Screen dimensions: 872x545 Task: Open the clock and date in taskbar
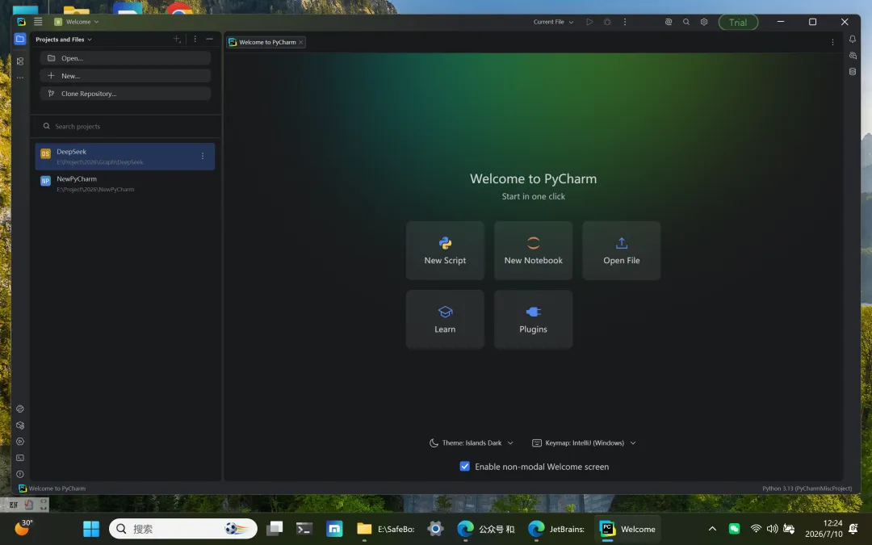824,528
